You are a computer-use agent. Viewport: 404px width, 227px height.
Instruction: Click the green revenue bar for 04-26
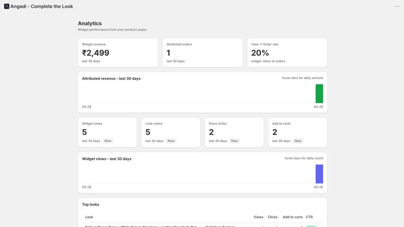click(x=319, y=94)
